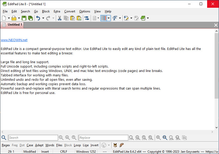Enable Regex search mode
Screen dimensions: 219x154
(x=6, y=145)
